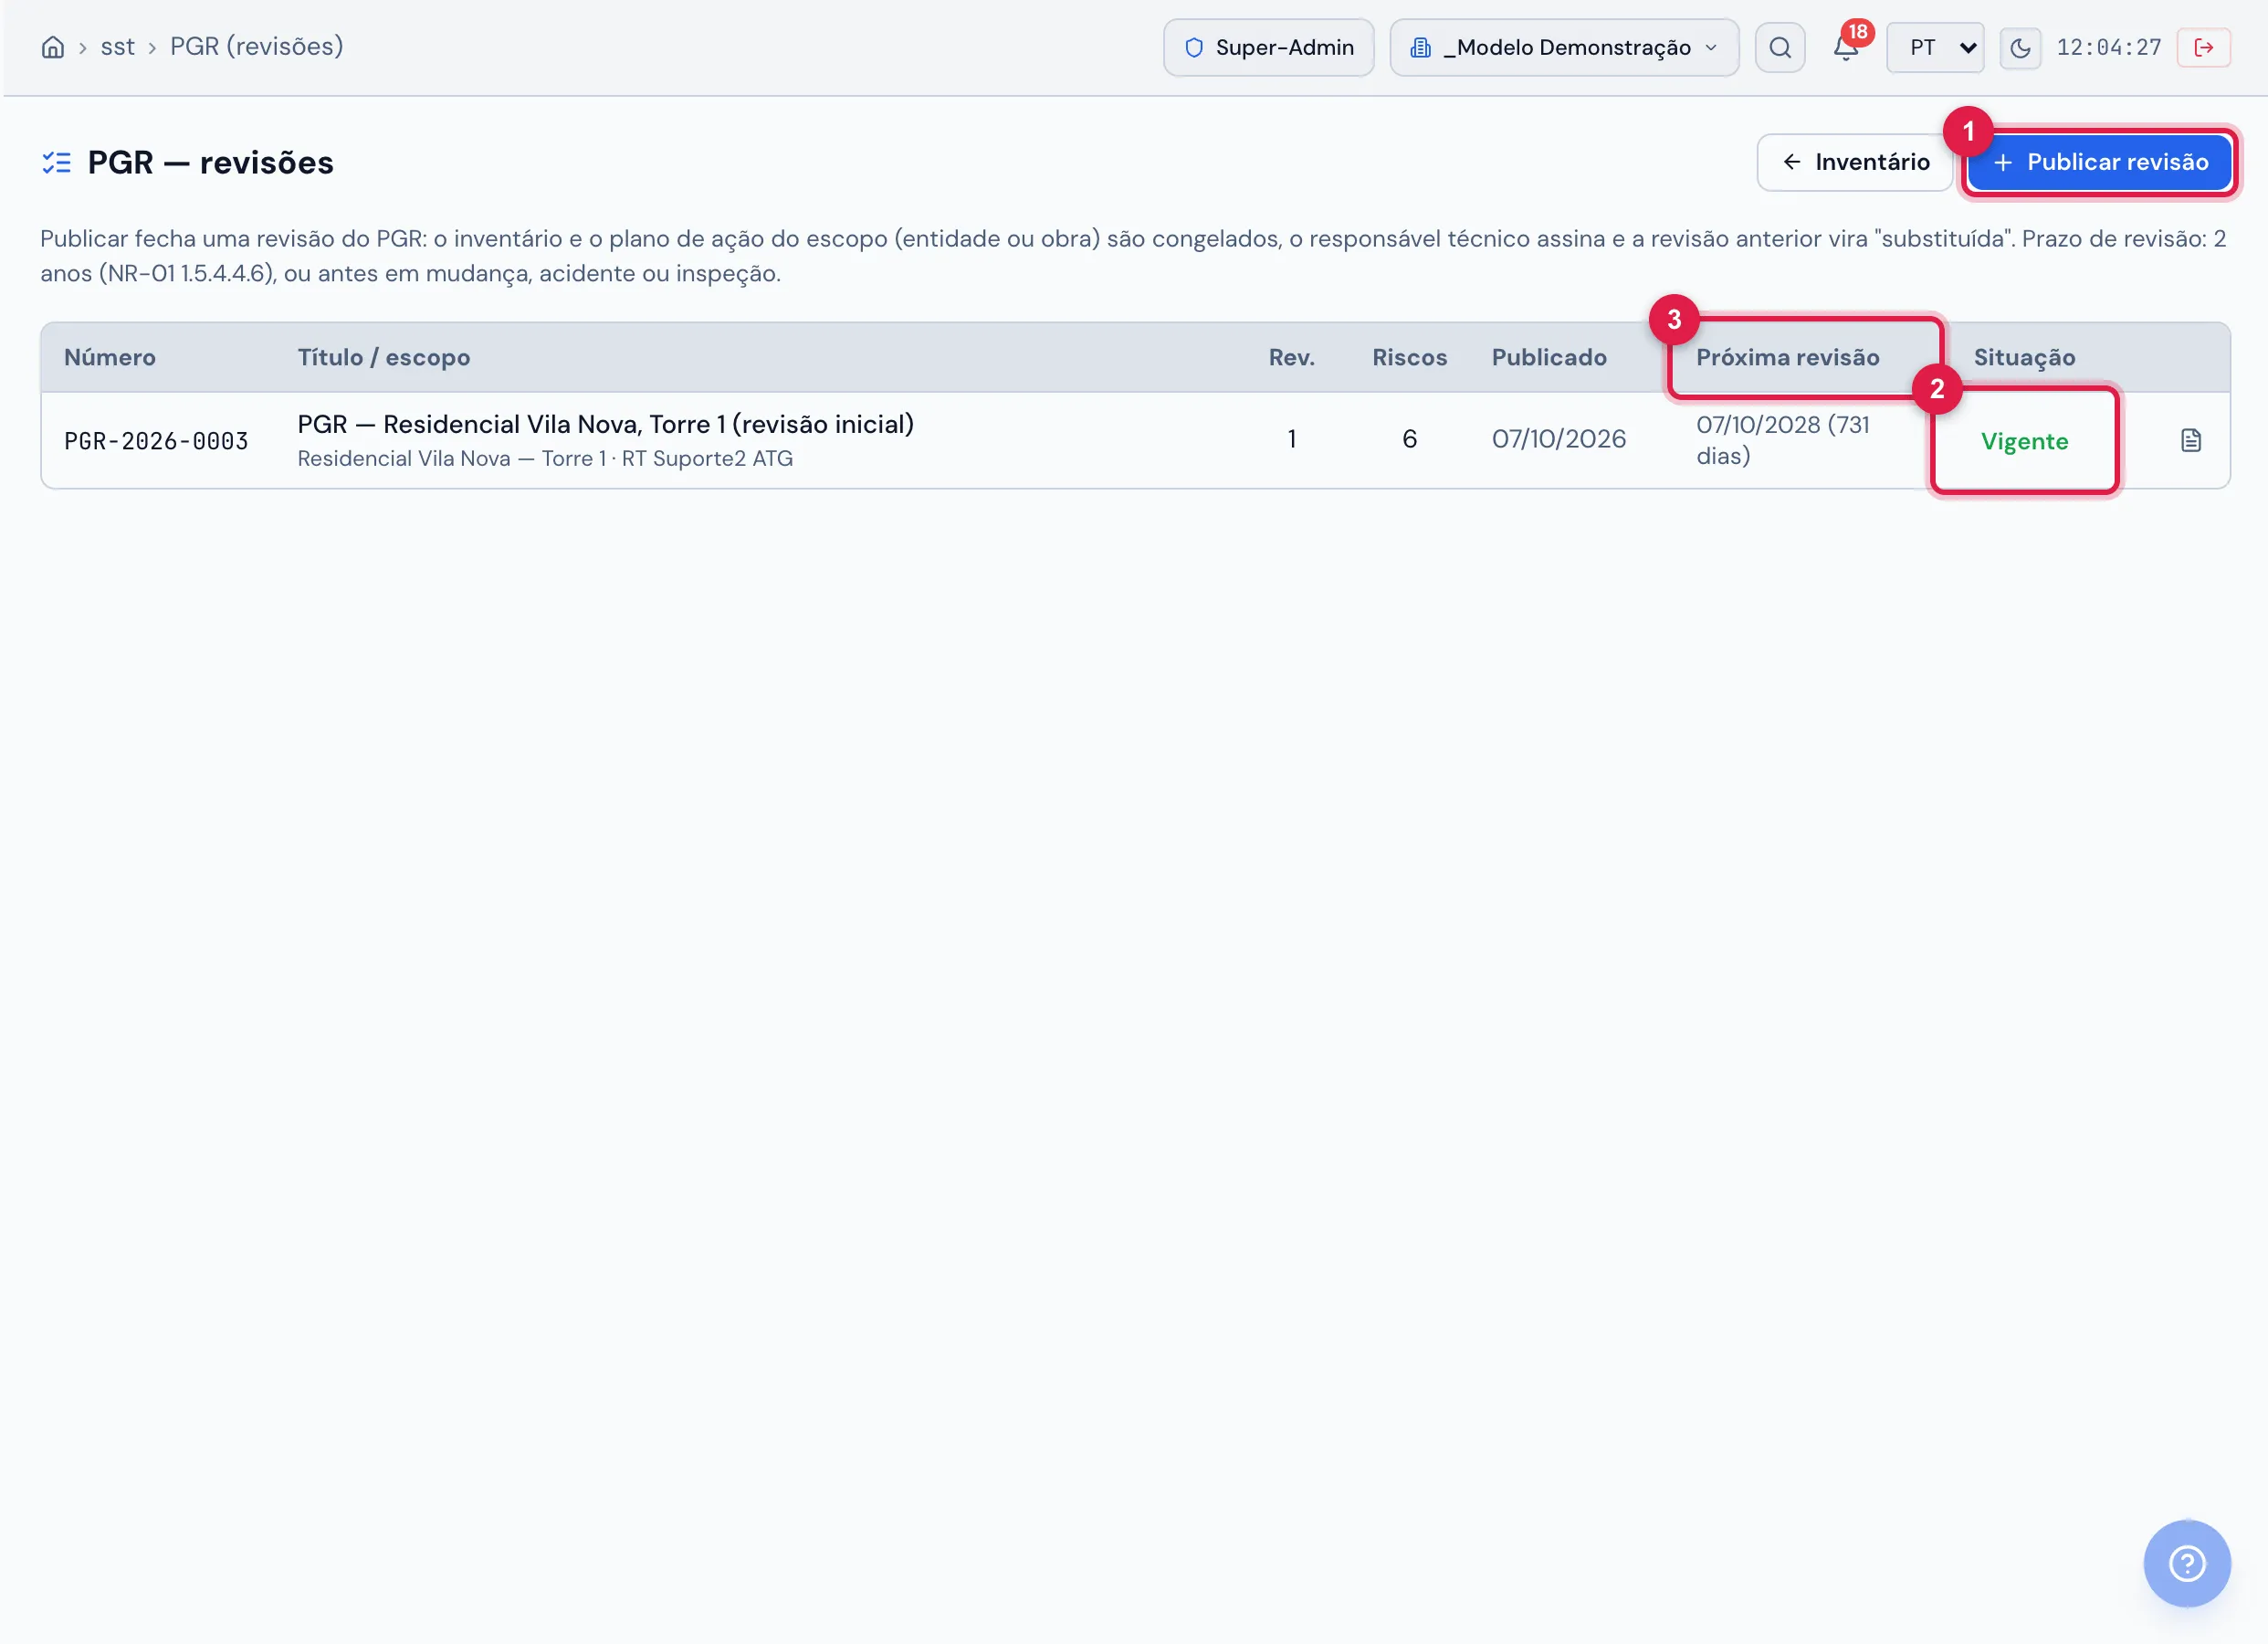Open PGR — Residencial Vila Nova, Torre 1 title
This screenshot has width=2268, height=1644.
(606, 425)
